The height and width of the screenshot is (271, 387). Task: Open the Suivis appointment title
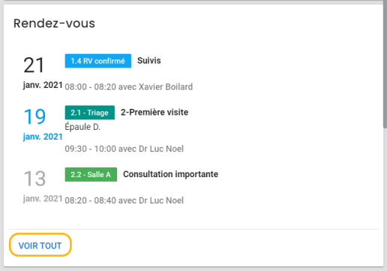(x=149, y=61)
